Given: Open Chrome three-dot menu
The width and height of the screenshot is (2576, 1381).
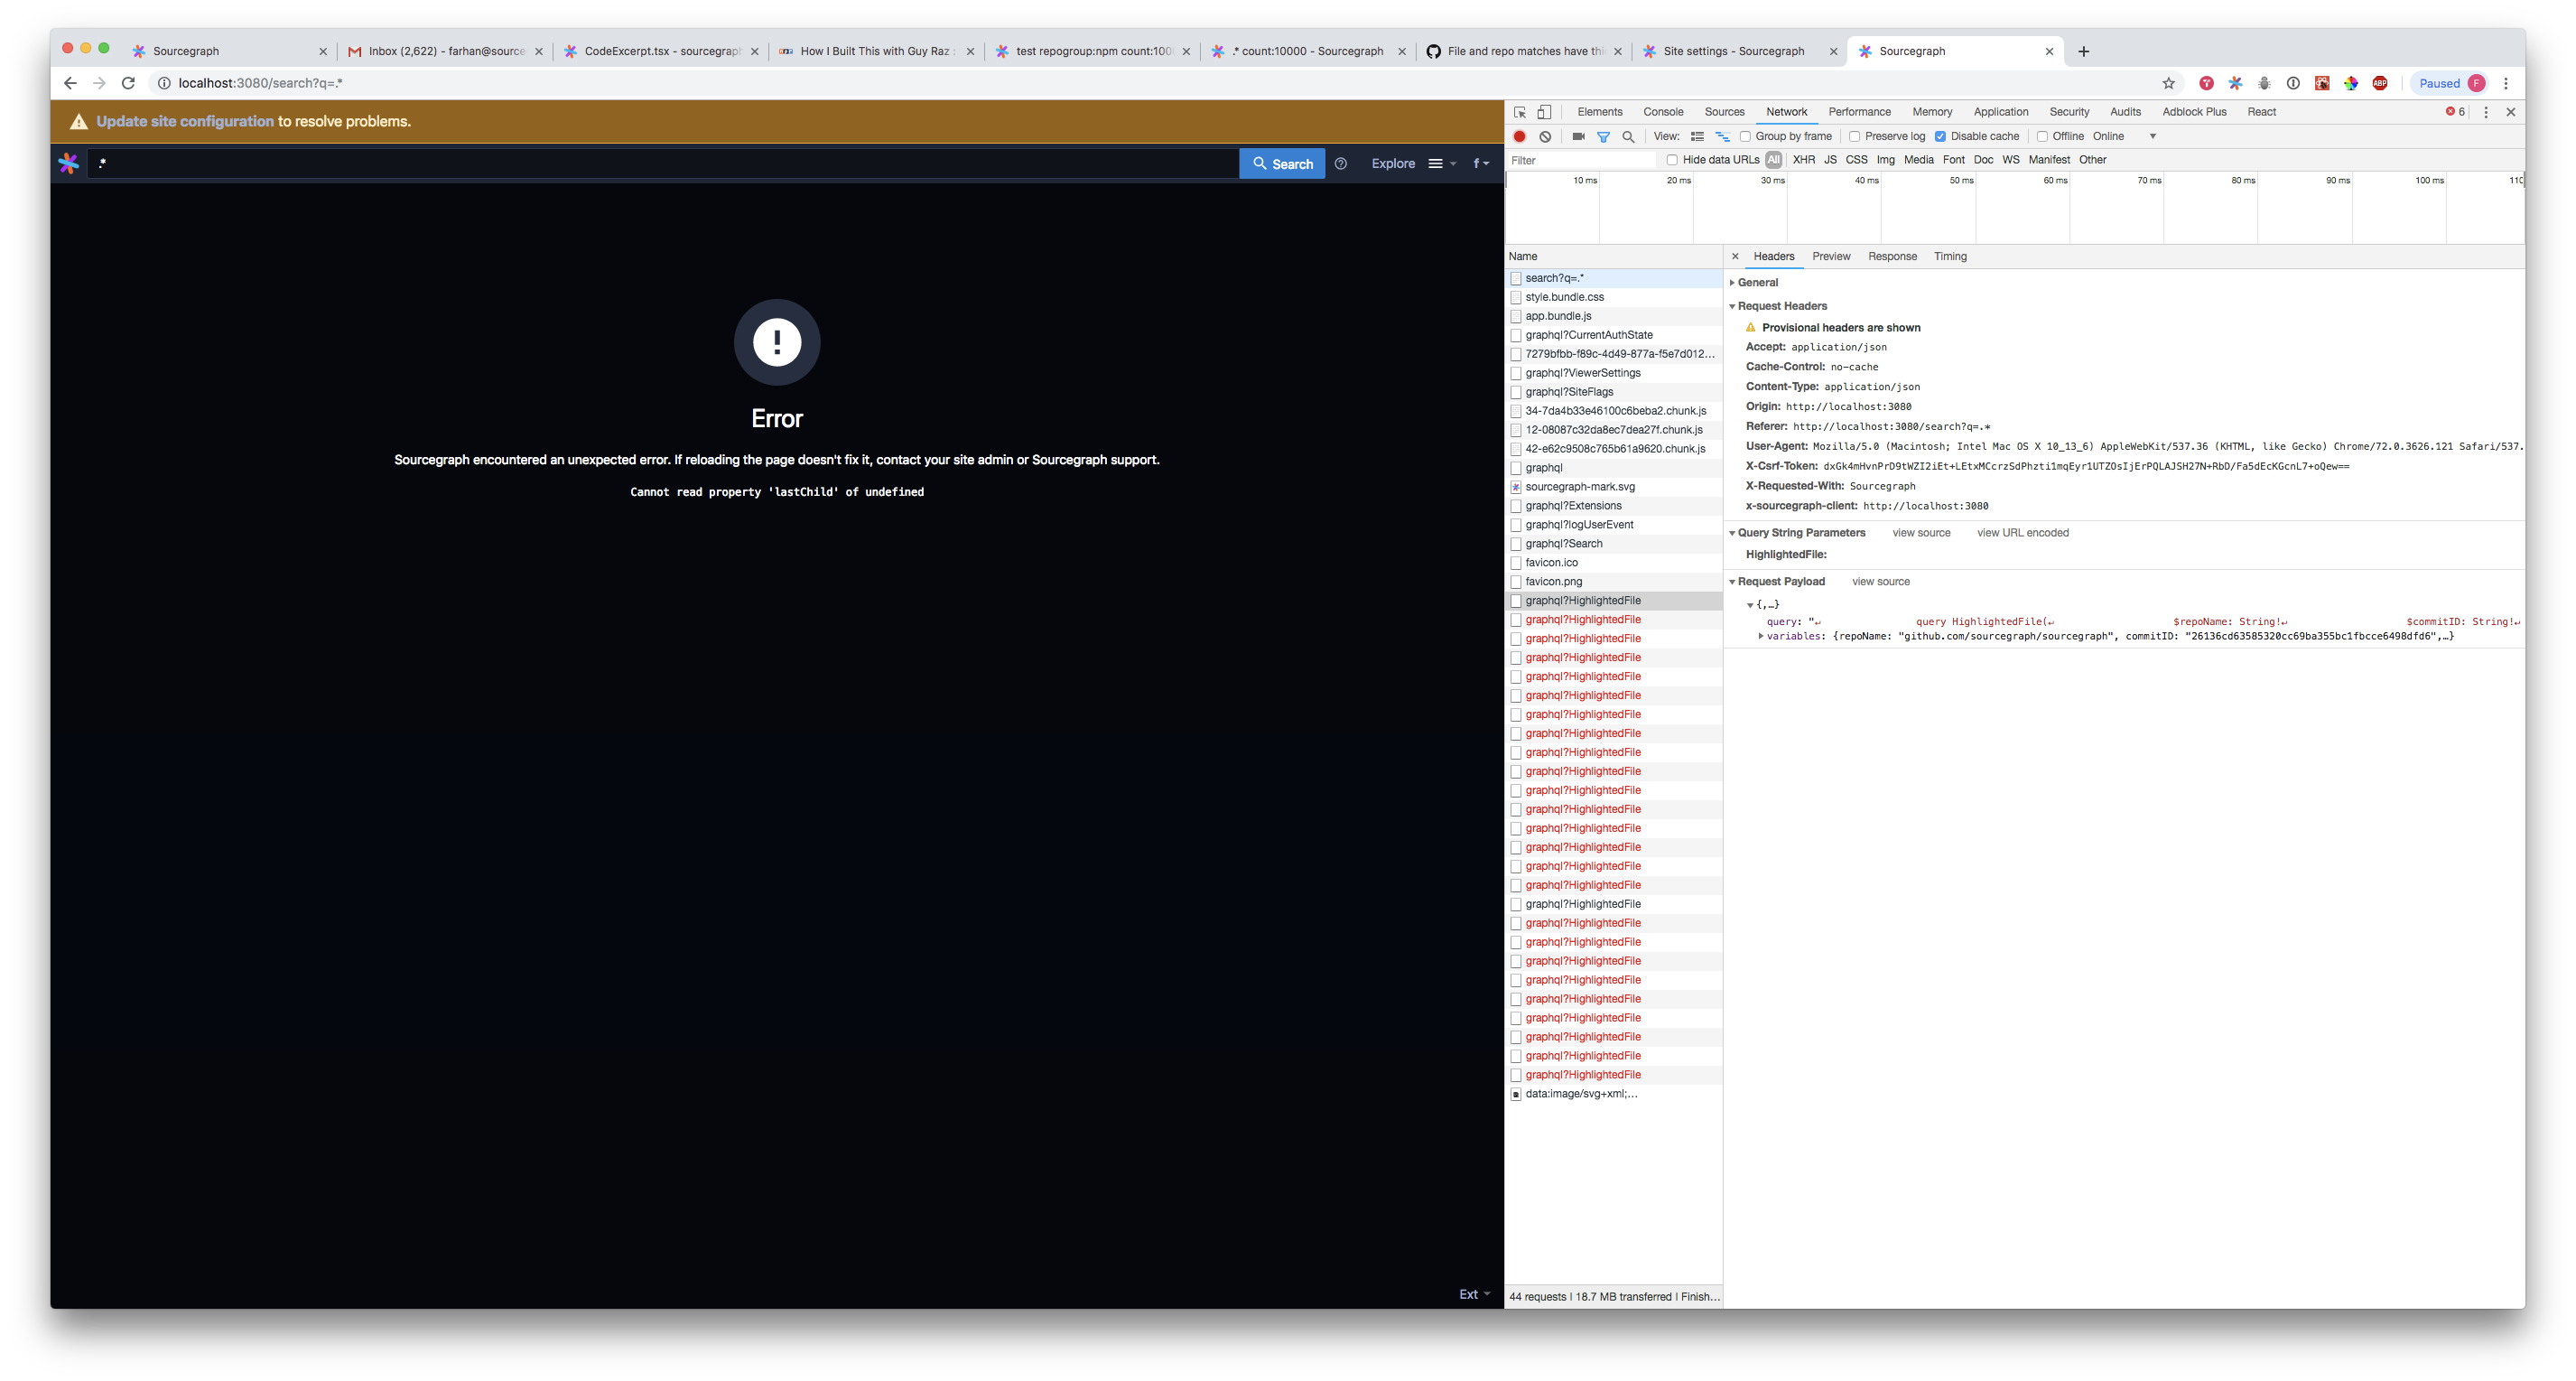Looking at the screenshot, I should pyautogui.click(x=2506, y=83).
